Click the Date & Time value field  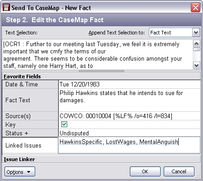coord(129,84)
